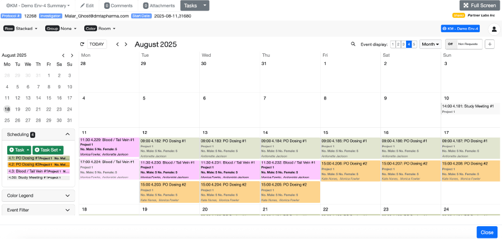Select 4.1: PO Dosing #1 scheduling item
Image resolution: width=502 pixels, height=239 pixels.
coord(38,158)
